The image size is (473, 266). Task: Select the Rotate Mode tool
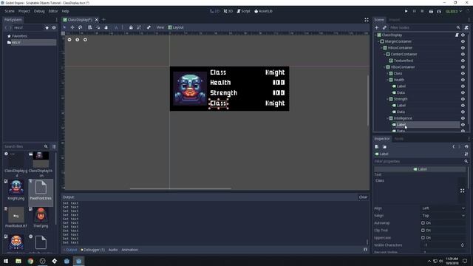[x=81, y=27]
